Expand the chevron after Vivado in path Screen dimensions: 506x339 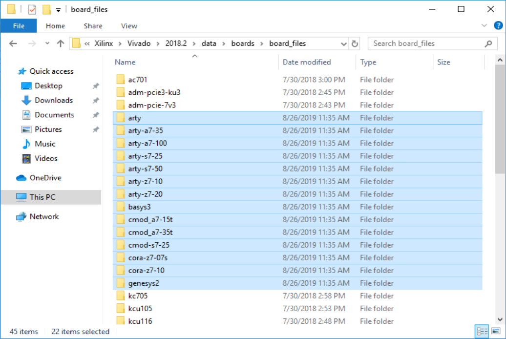pos(158,43)
